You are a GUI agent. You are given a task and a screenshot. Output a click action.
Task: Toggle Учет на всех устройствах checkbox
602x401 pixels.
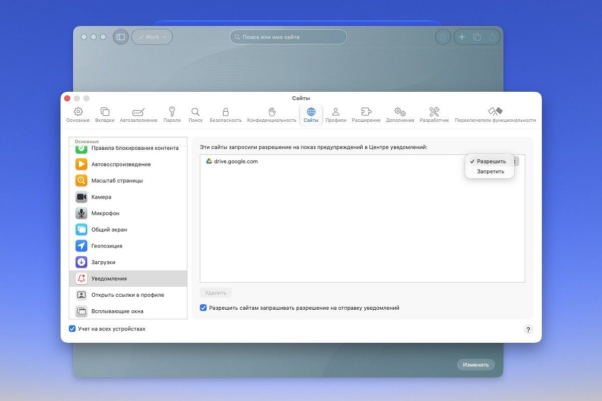click(x=72, y=329)
